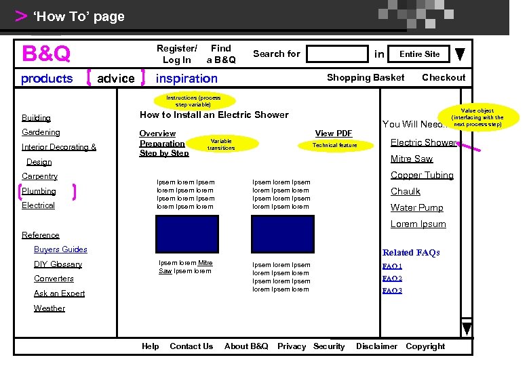
Task: Open the Privacy footer link
Action: click(292, 346)
